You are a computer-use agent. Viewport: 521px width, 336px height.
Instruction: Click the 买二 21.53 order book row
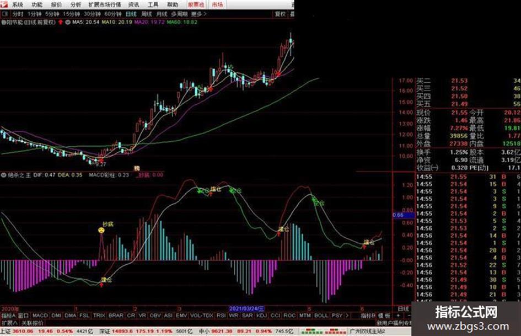click(469, 81)
